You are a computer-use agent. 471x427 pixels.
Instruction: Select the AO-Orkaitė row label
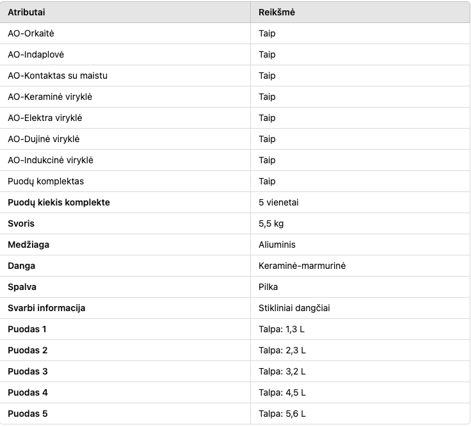(x=31, y=33)
